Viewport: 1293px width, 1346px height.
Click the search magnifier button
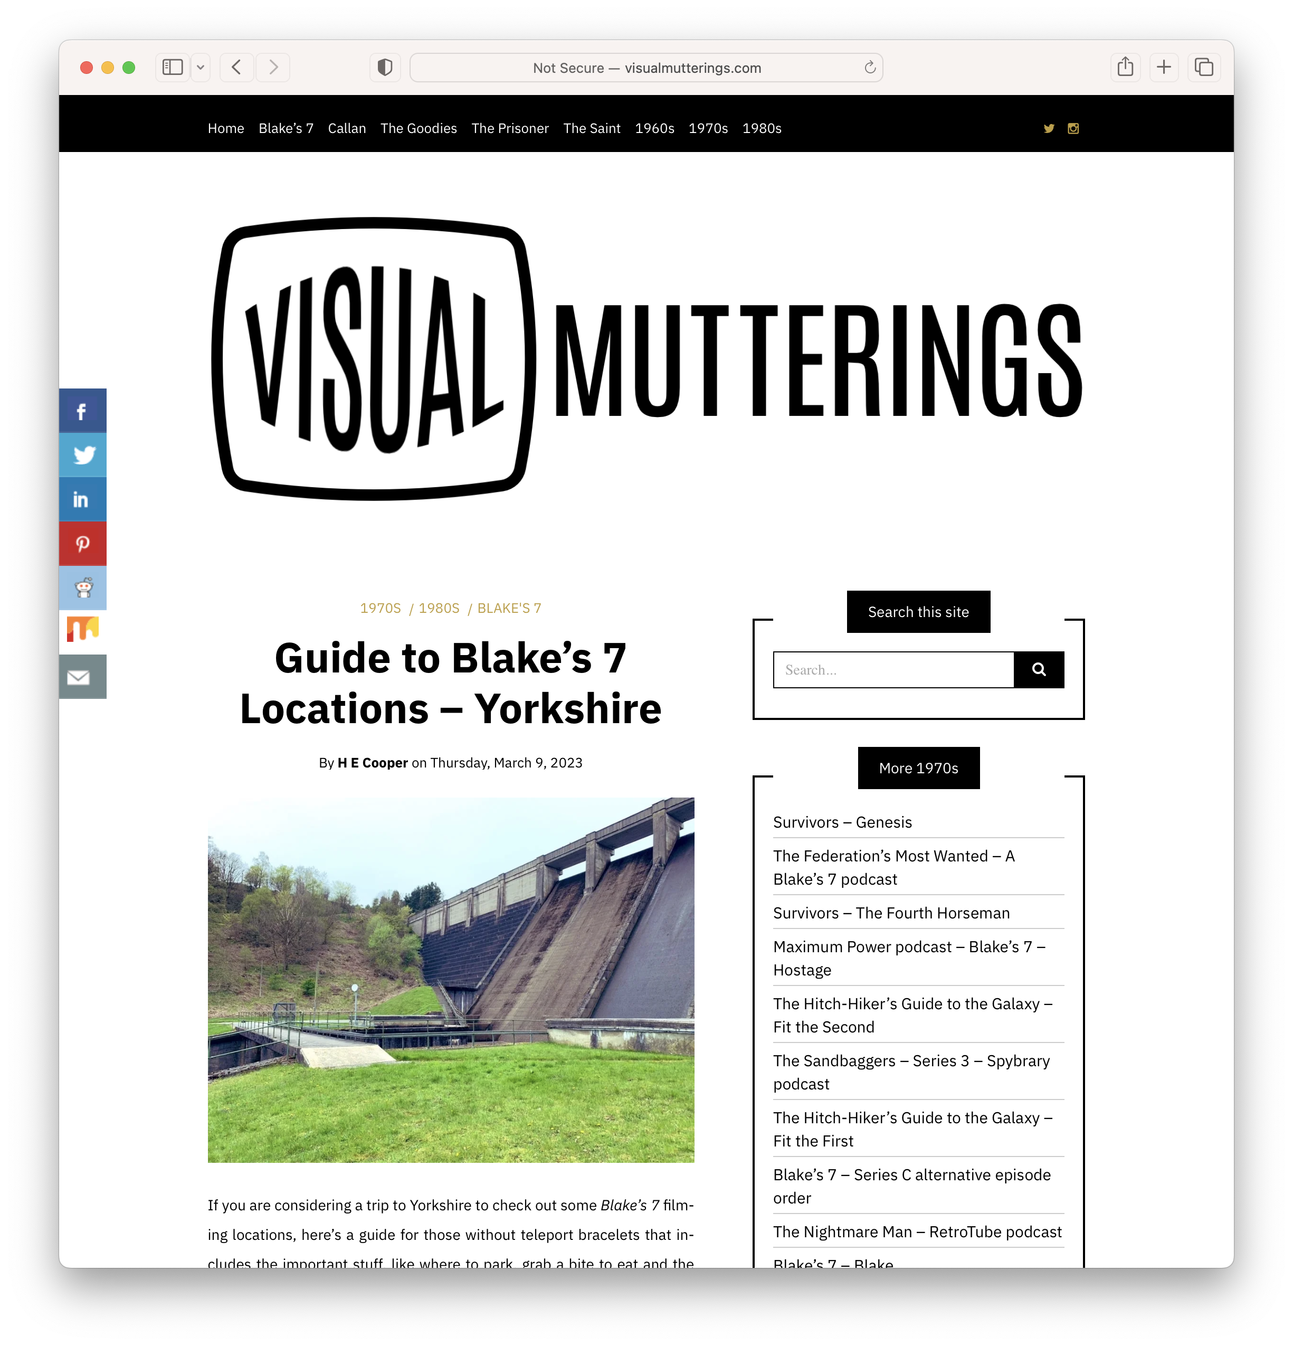(1038, 669)
